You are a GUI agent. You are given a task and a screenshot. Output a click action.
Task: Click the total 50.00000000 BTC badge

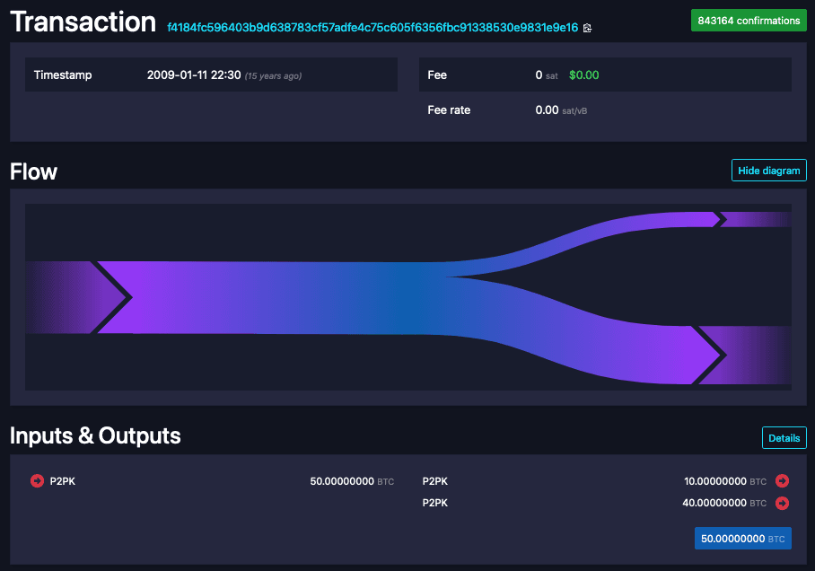tap(743, 539)
